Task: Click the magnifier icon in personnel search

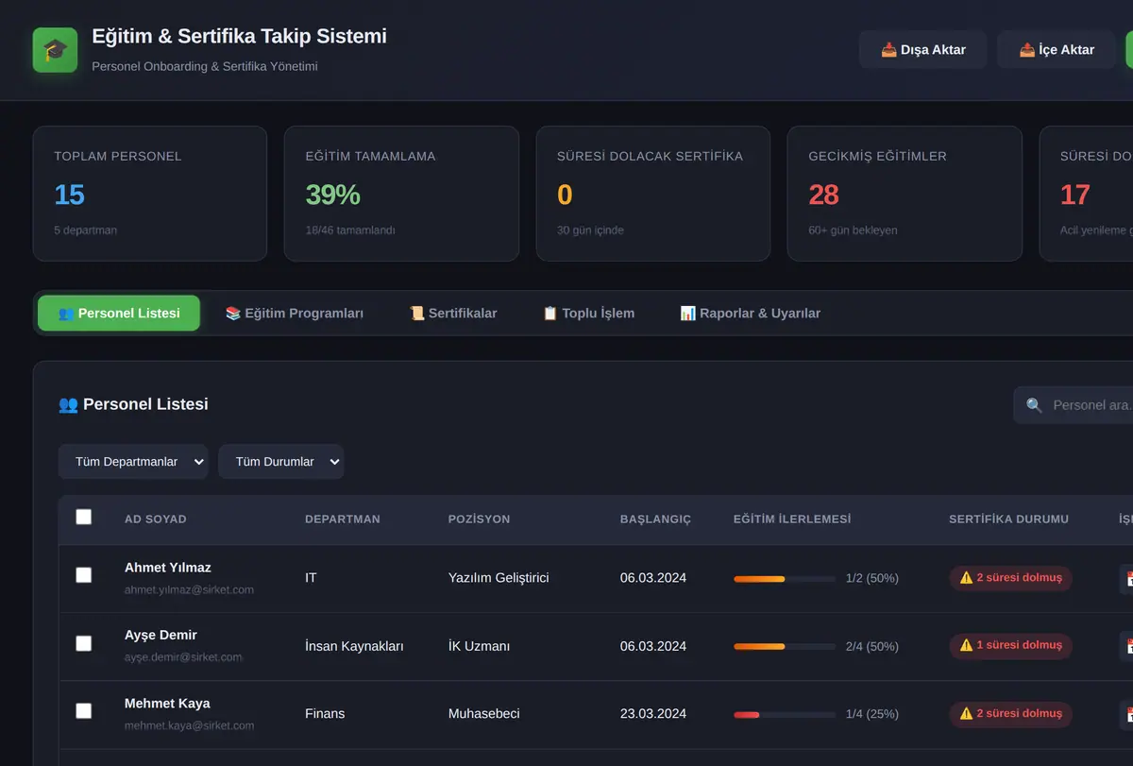Action: pos(1034,405)
